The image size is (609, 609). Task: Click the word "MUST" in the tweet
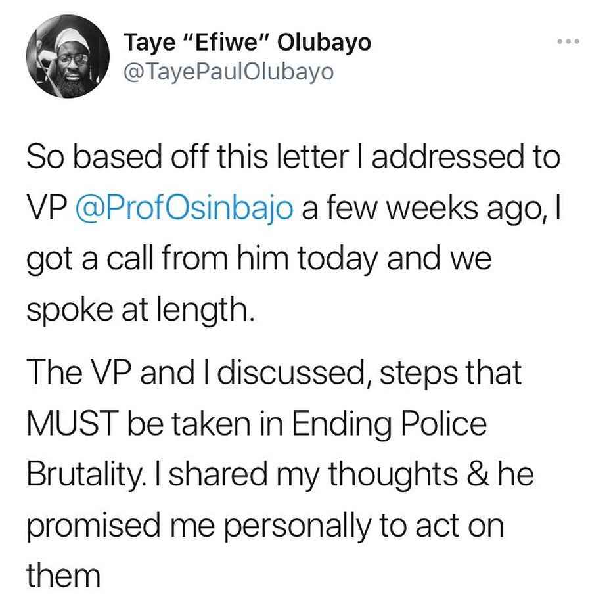(73, 423)
